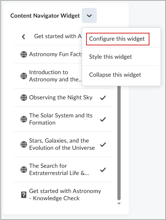Click the quiz question-mark icon for Knowledge Check
This screenshot has height=220, width=166.
coord(24,195)
